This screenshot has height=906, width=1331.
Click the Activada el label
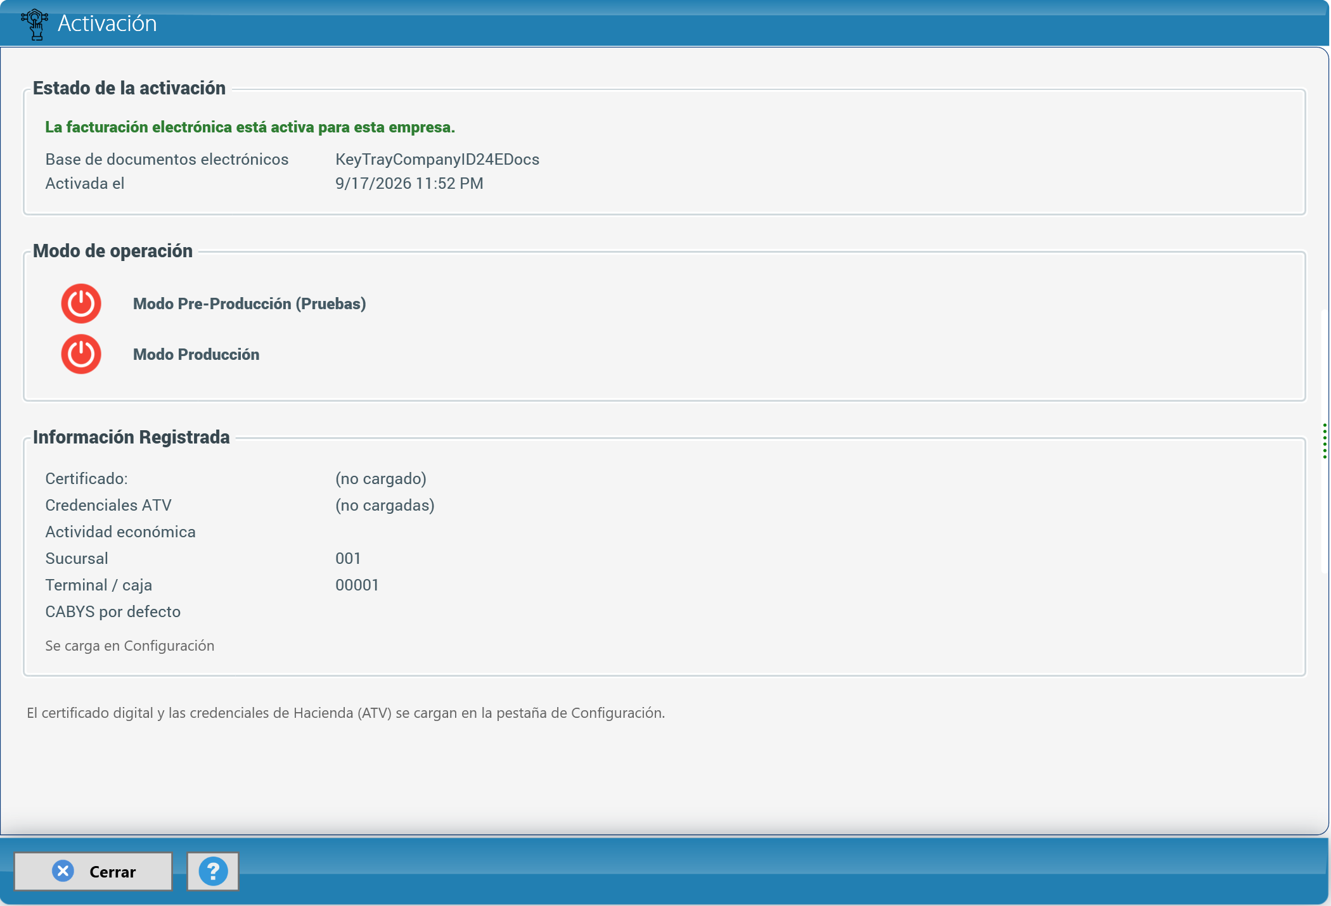click(85, 184)
